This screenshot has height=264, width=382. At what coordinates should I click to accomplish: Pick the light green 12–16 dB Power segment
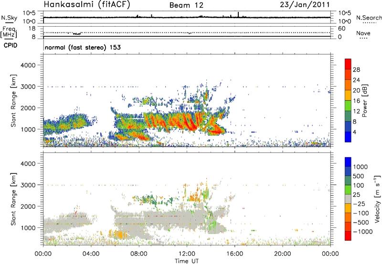click(348, 106)
